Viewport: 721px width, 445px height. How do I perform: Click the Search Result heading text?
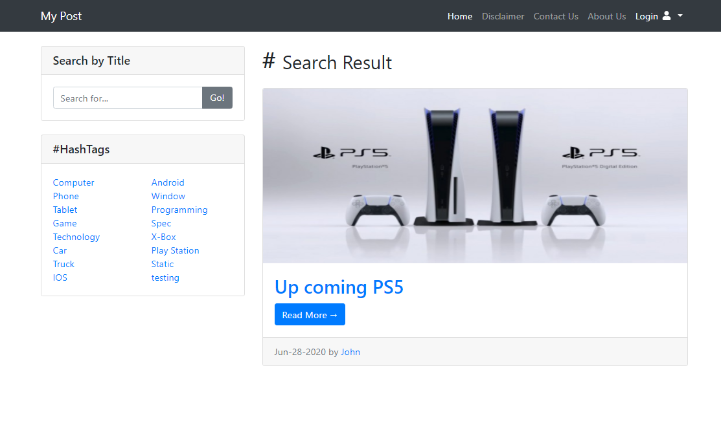click(337, 63)
